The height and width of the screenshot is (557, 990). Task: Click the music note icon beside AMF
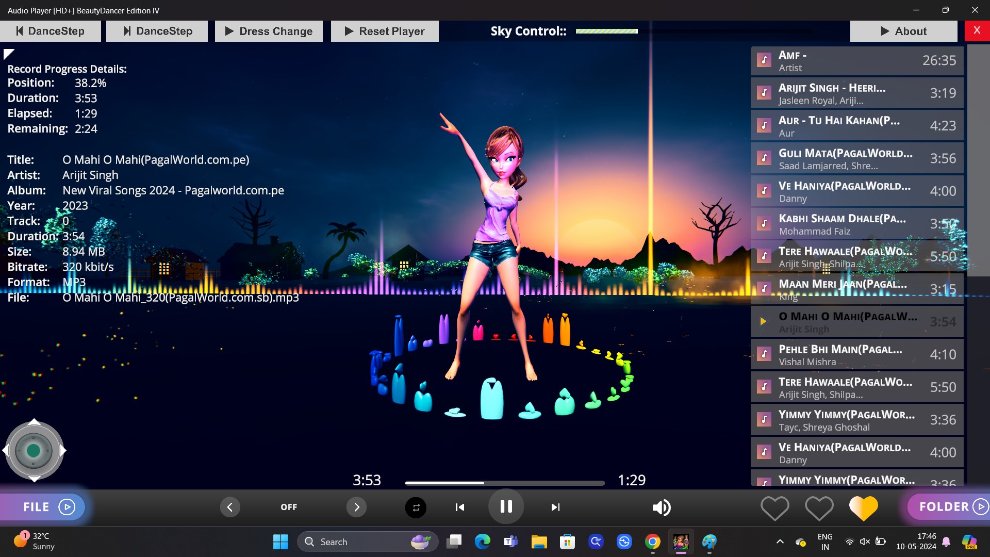pos(764,60)
